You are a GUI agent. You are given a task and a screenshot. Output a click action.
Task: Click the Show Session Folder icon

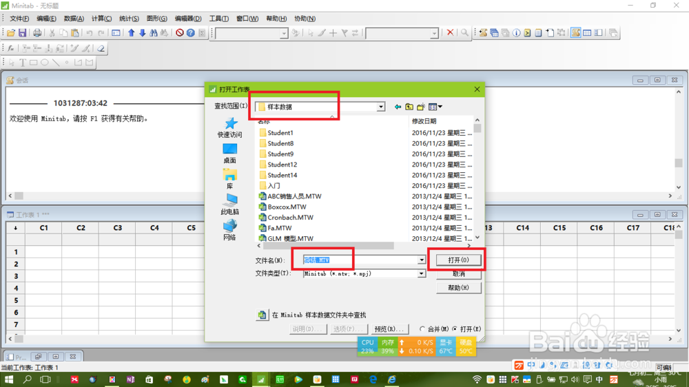point(483,33)
